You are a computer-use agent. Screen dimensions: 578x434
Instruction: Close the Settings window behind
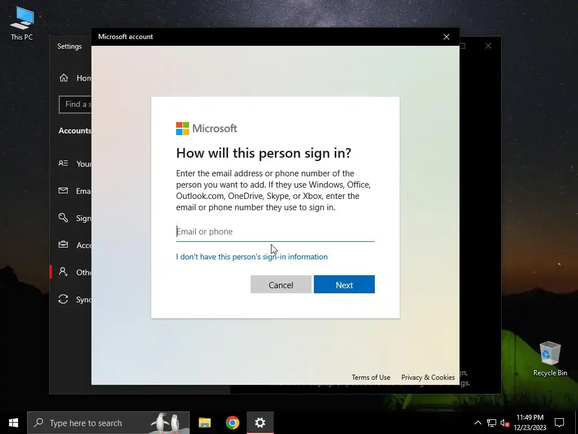tap(488, 46)
